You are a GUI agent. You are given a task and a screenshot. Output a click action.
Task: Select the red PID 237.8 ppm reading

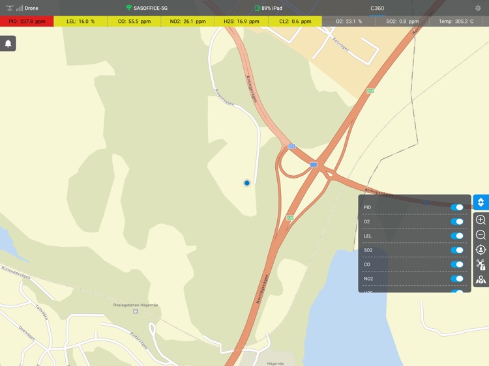tap(27, 21)
